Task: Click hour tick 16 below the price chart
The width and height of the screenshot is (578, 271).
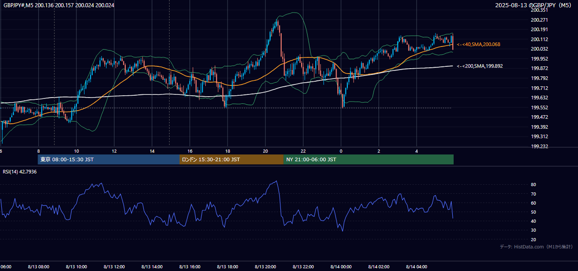Action: [190, 151]
